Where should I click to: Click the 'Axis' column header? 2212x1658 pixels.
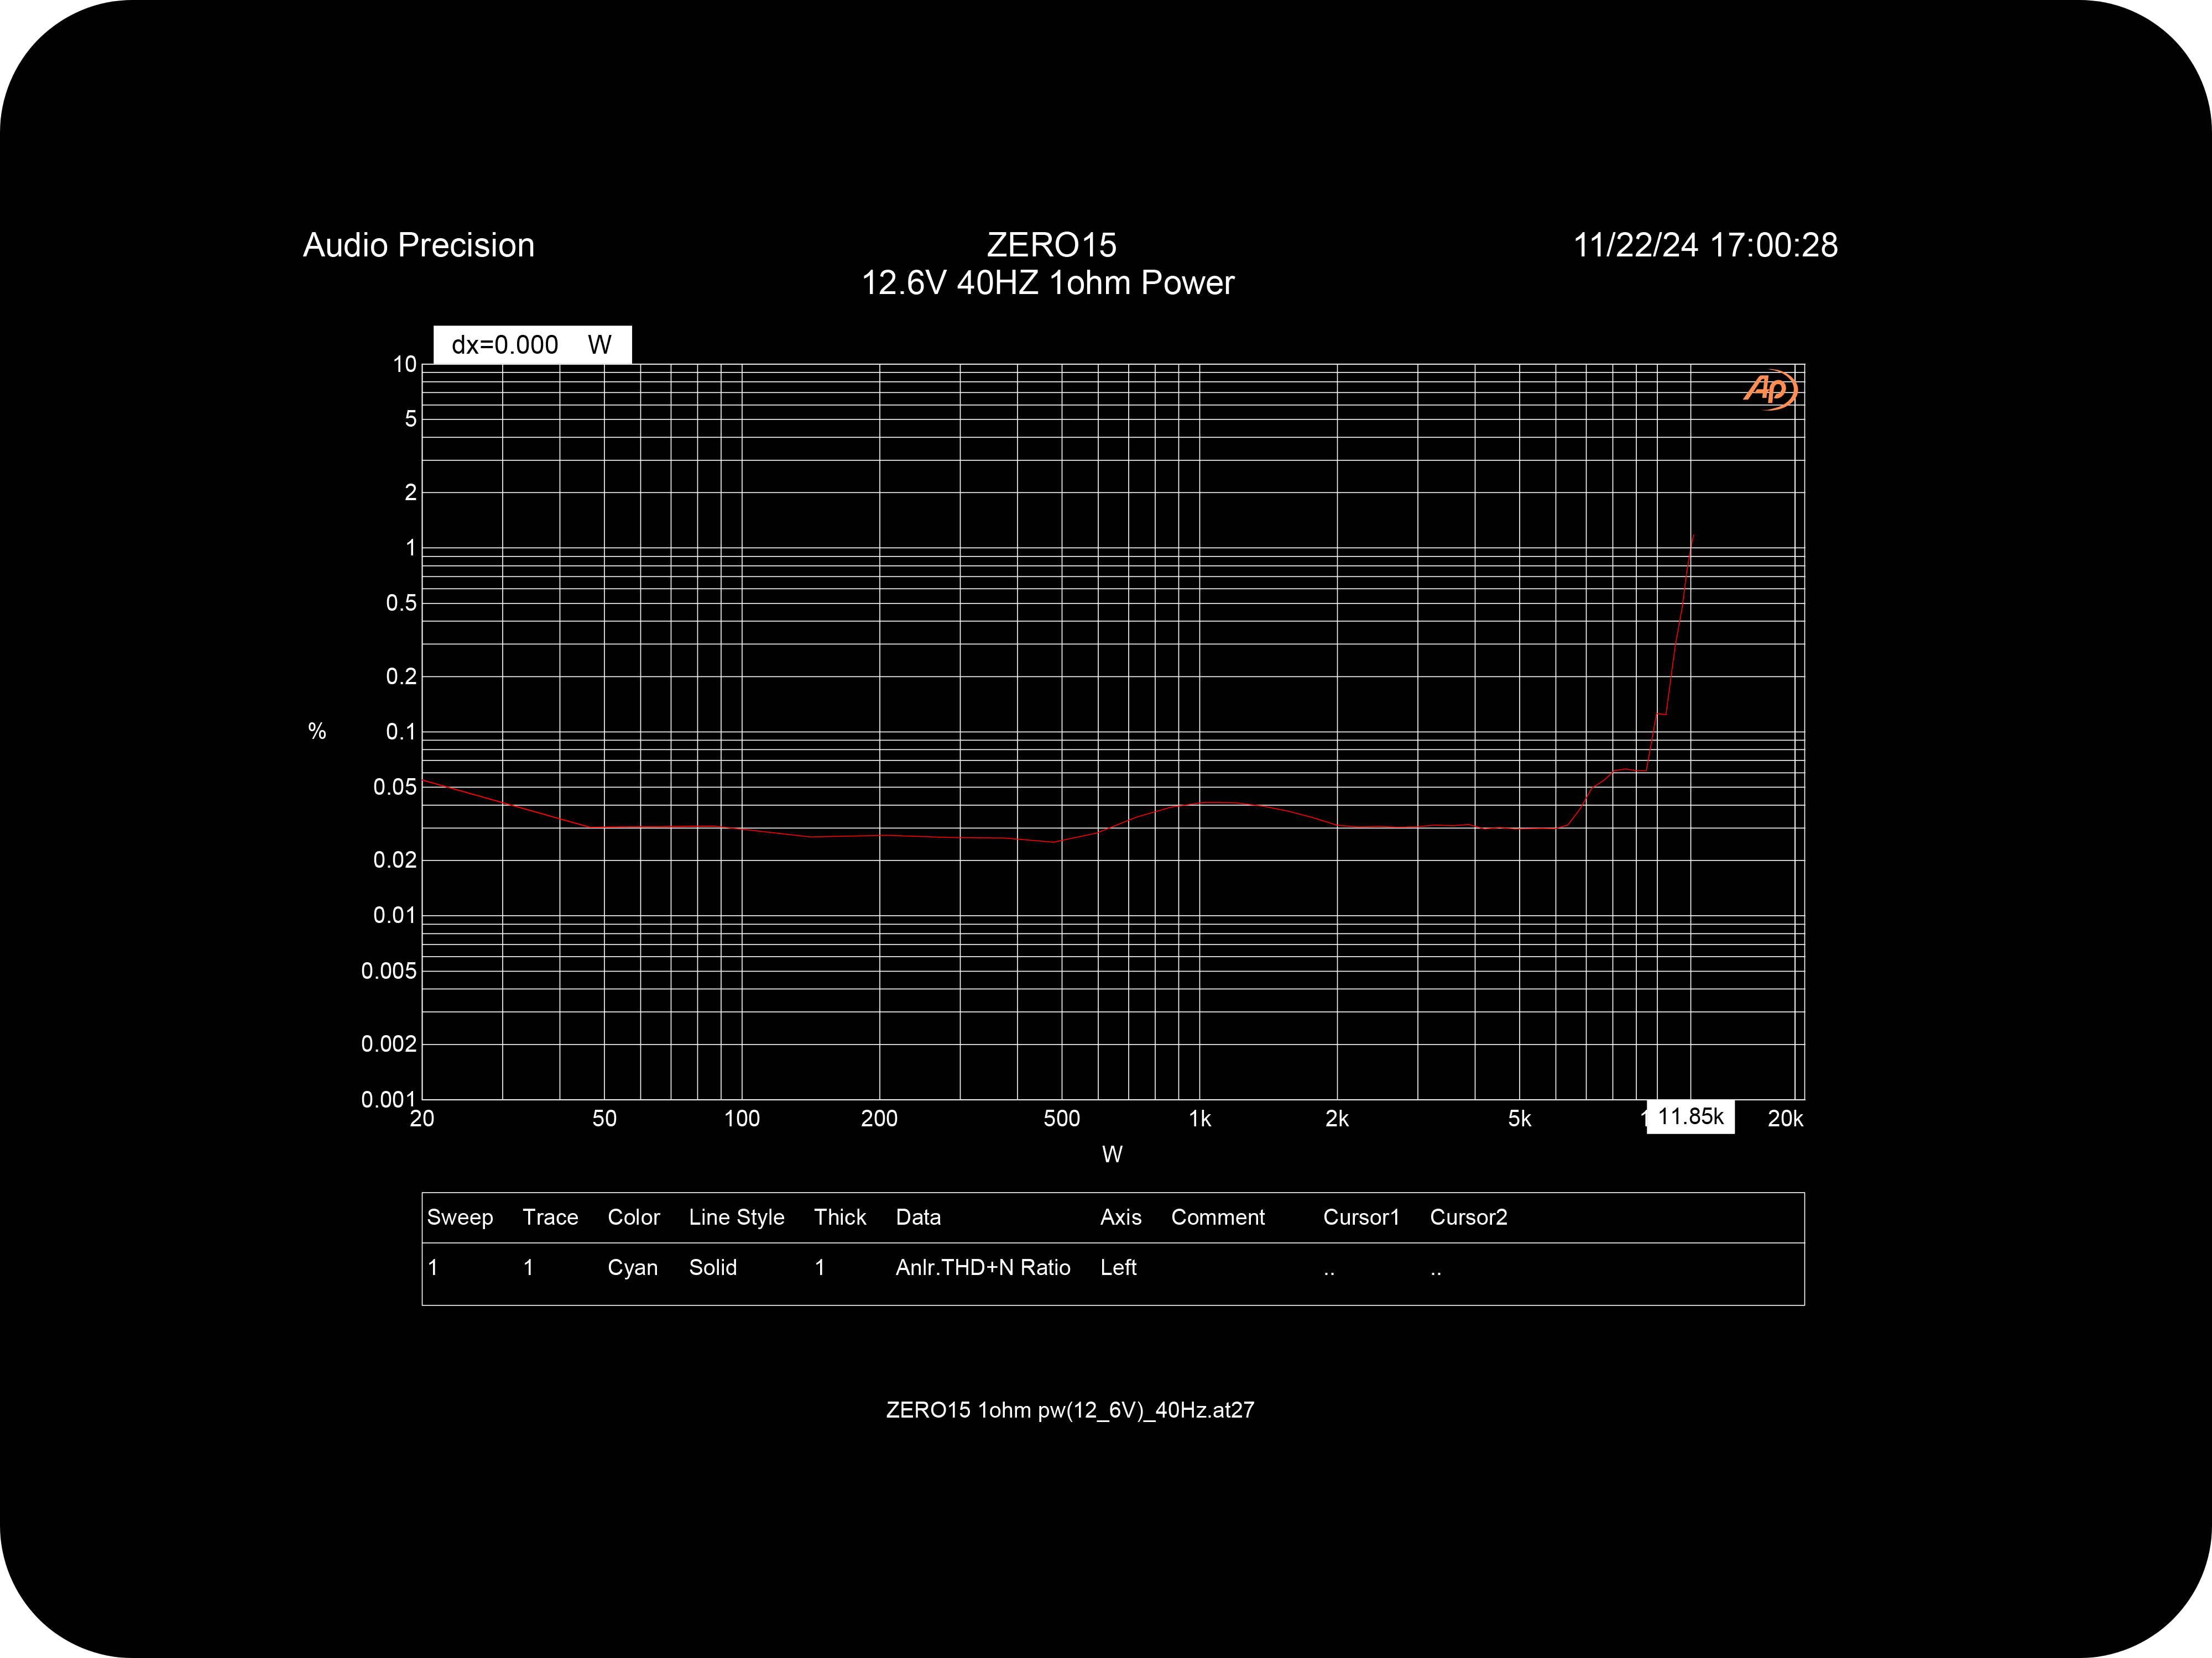[1120, 1218]
